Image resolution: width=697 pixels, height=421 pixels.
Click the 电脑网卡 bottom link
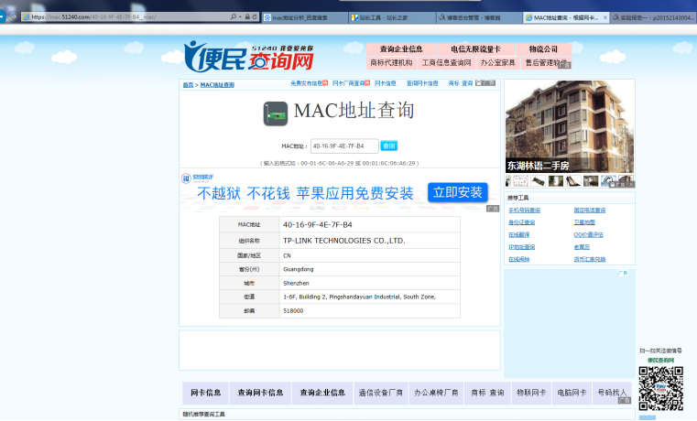click(572, 393)
